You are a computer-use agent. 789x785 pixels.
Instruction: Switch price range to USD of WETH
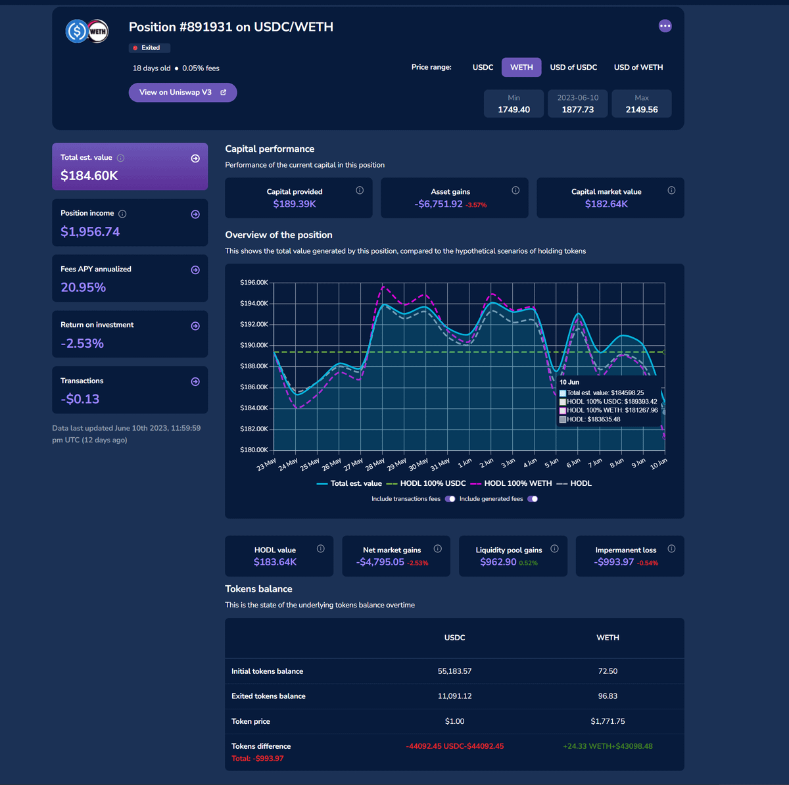[x=638, y=67]
